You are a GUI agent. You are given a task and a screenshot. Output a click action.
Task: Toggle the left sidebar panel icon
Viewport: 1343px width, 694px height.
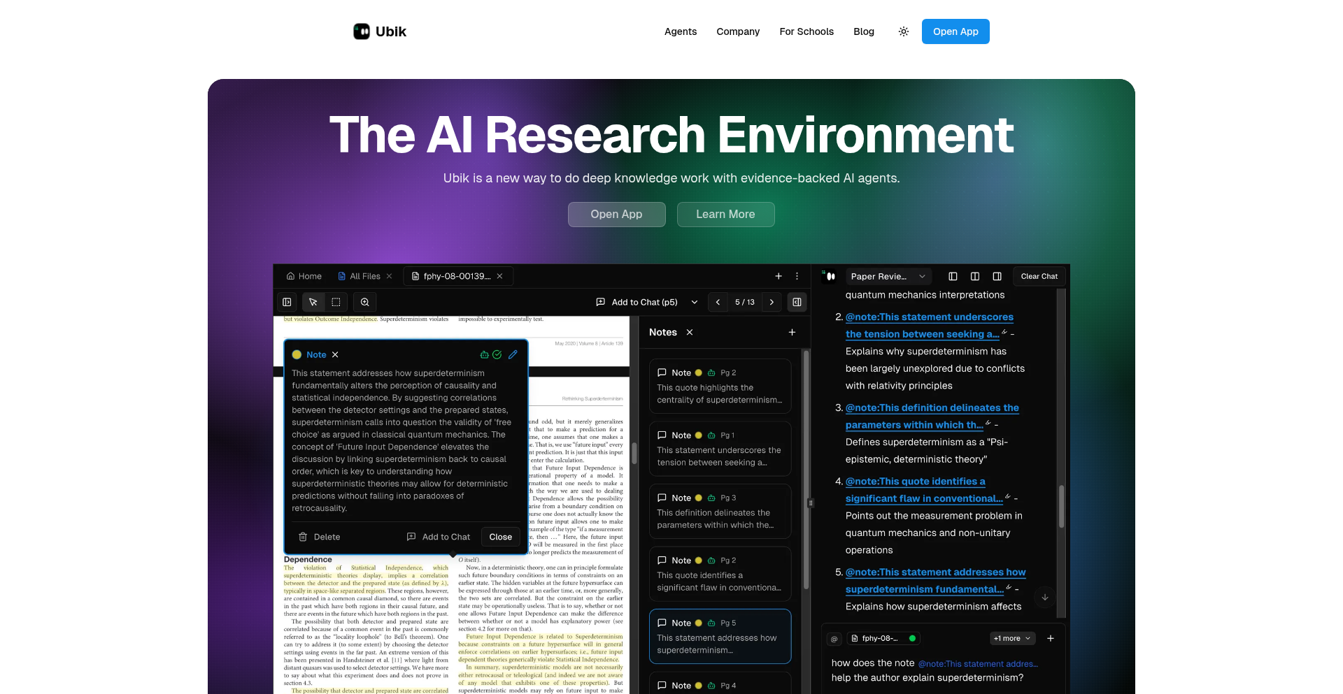287,302
